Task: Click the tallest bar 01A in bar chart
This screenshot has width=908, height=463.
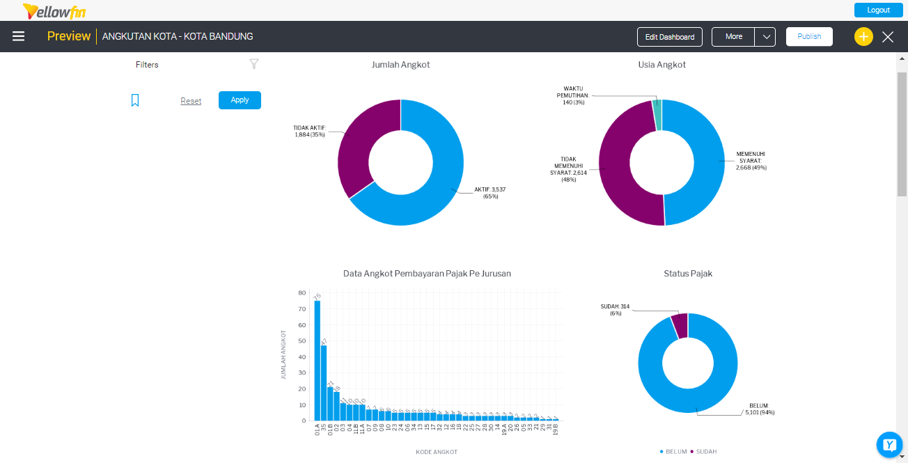Action: point(318,360)
